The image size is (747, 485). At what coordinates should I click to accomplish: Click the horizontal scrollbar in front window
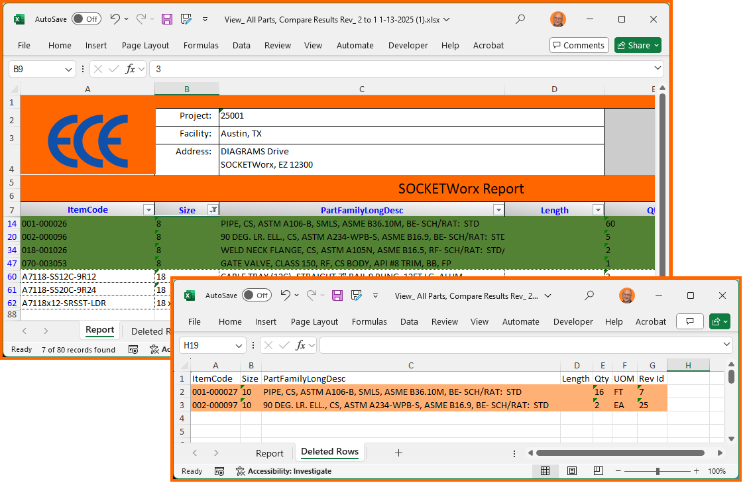620,453
